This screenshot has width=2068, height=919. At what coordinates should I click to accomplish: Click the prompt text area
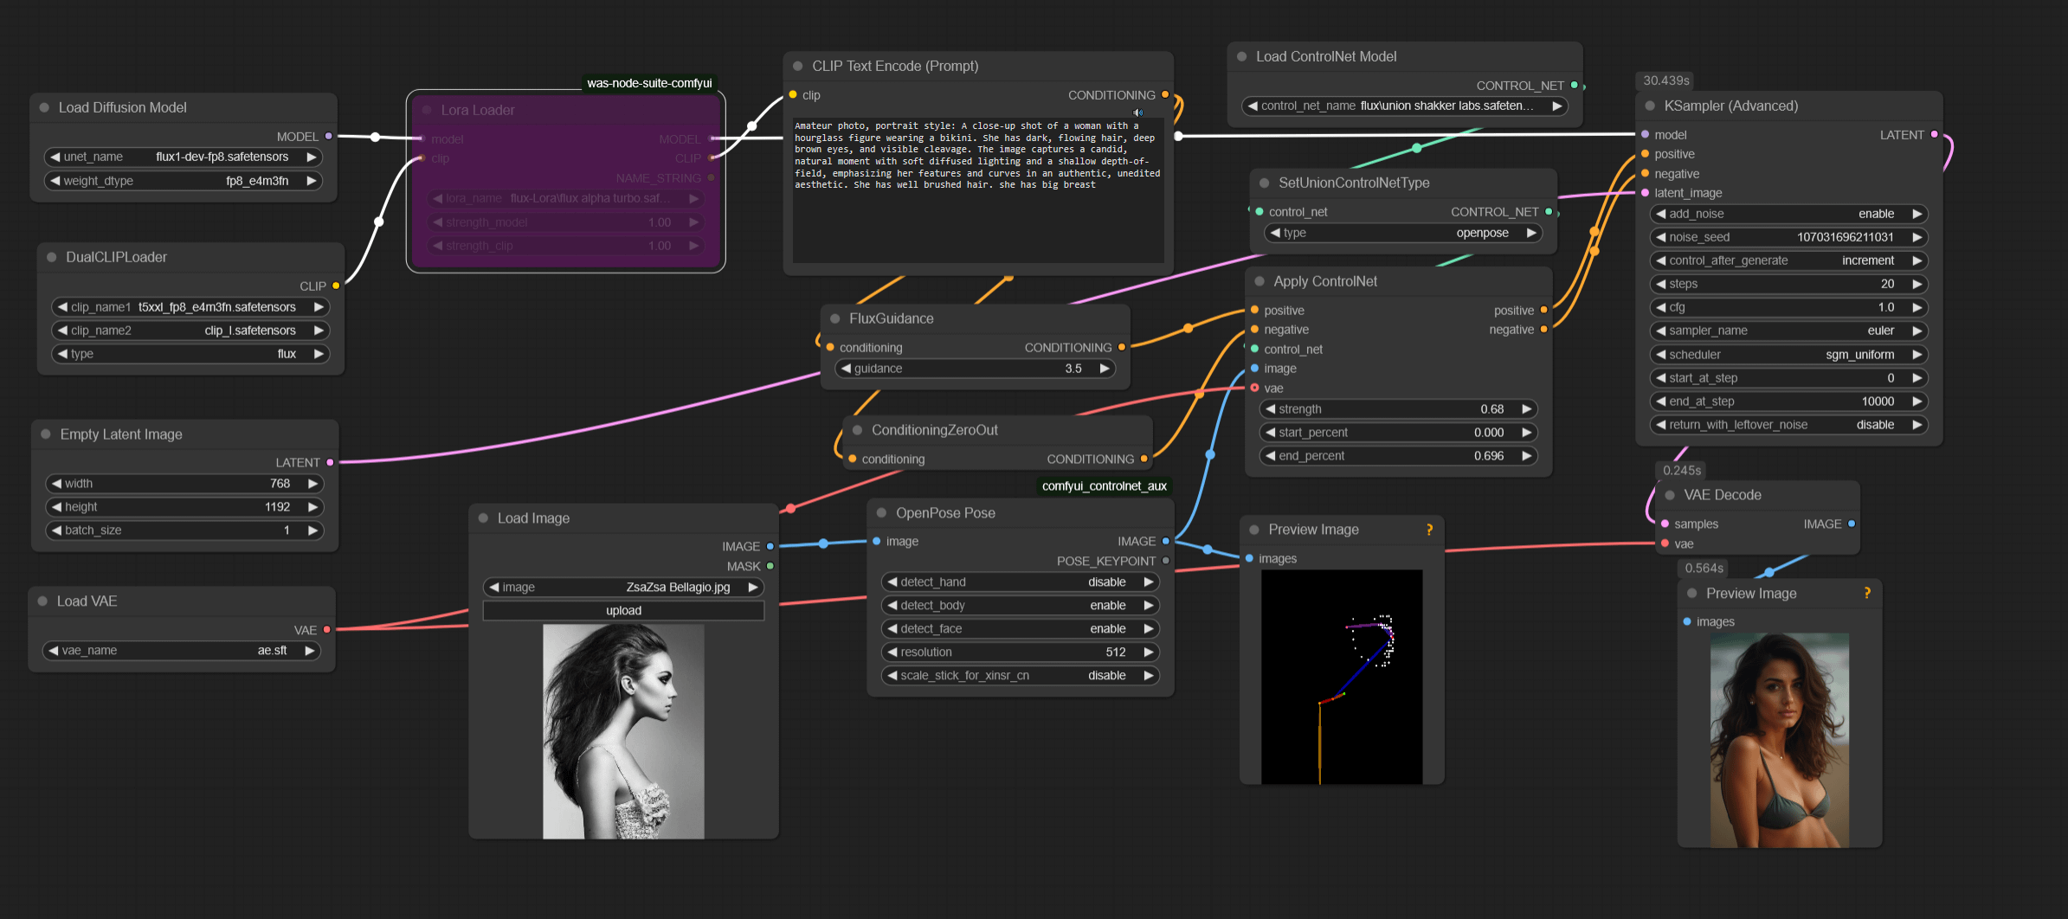click(x=978, y=190)
